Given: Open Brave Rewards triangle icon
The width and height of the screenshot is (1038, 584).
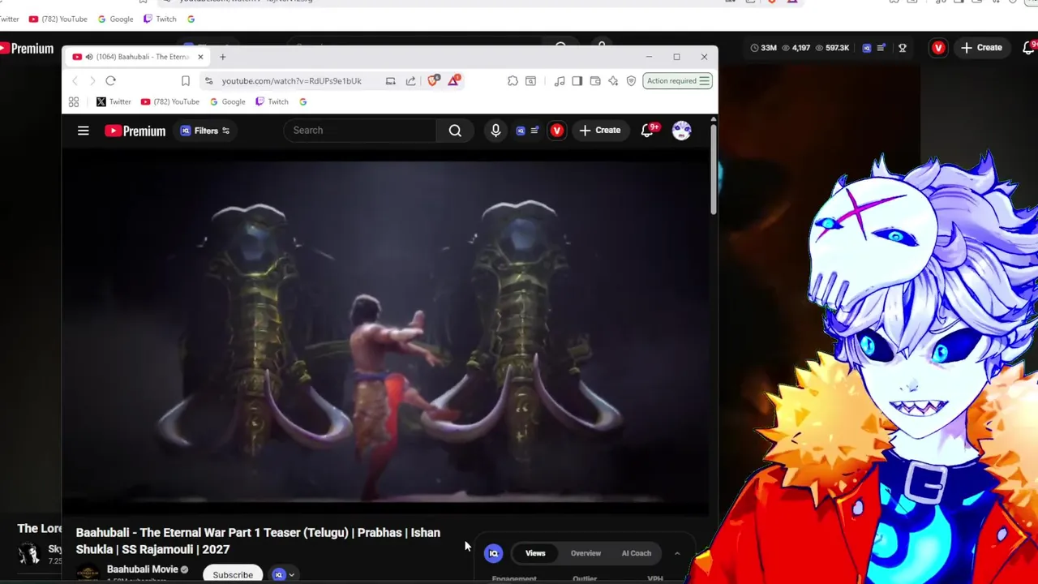Looking at the screenshot, I should [453, 80].
